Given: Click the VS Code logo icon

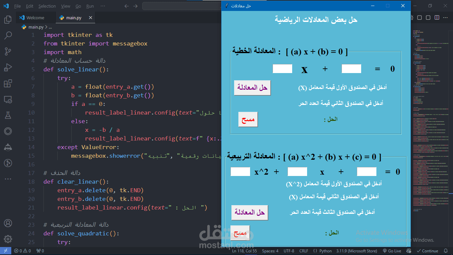Looking at the screenshot, I should click(6, 6).
